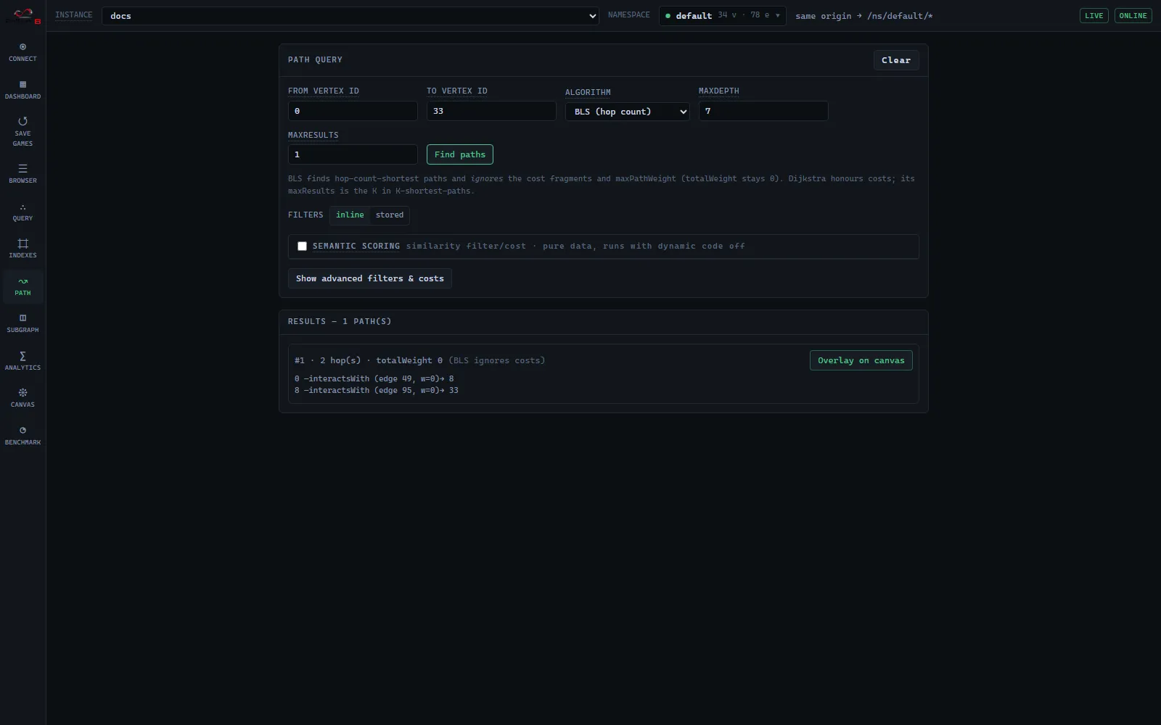Open the Subgraph sidebar icon
This screenshot has height=725, width=1161.
(x=22, y=323)
